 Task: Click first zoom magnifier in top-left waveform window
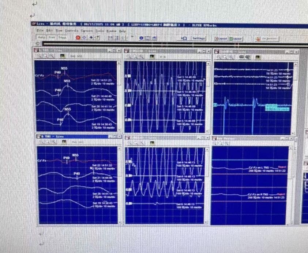coord(38,56)
